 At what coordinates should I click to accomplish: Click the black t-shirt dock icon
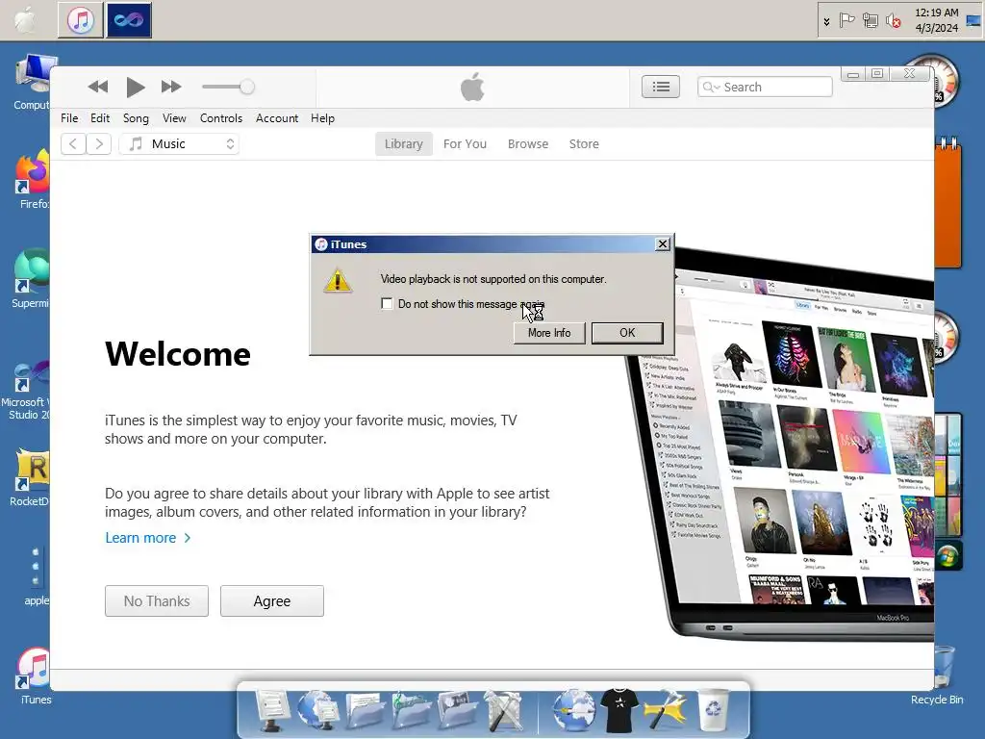pyautogui.click(x=619, y=711)
